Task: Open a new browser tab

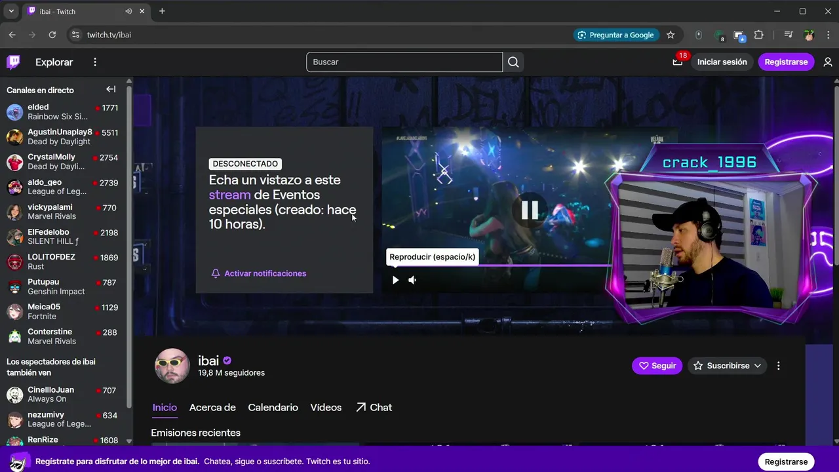Action: [x=162, y=11]
